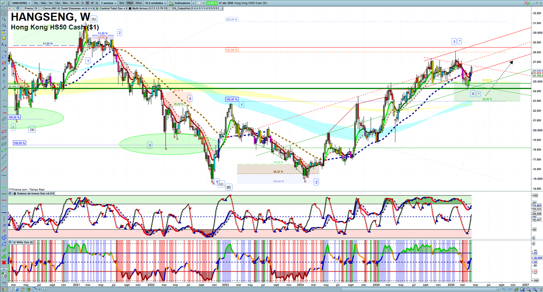Screen dimensions: 543x292
Task: Toggle the Cierre (W) checkbox
Action: click(x=41, y=8)
